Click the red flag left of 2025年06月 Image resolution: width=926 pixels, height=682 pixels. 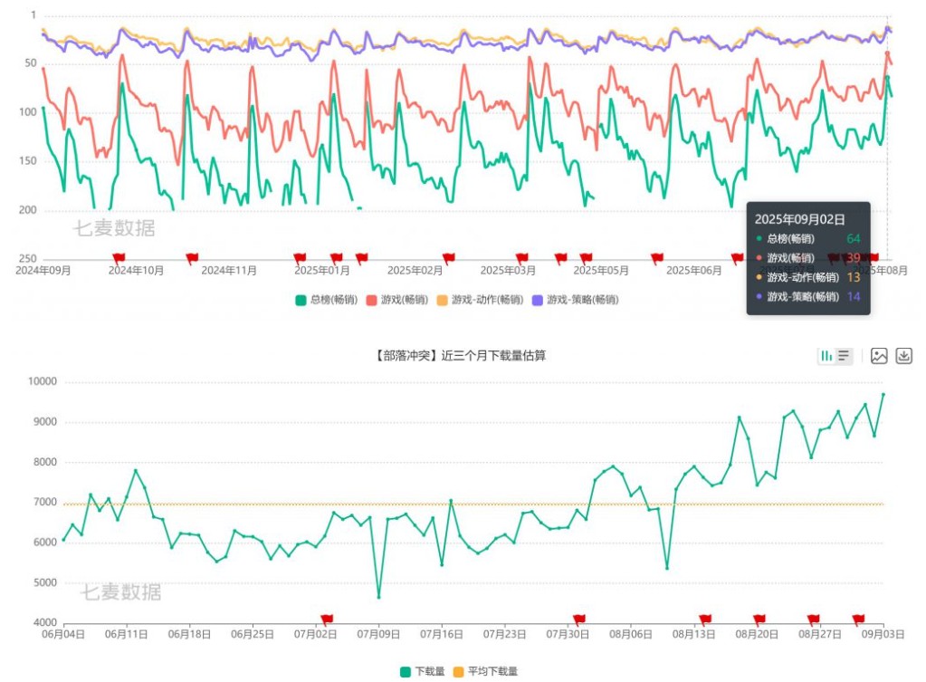[657, 258]
